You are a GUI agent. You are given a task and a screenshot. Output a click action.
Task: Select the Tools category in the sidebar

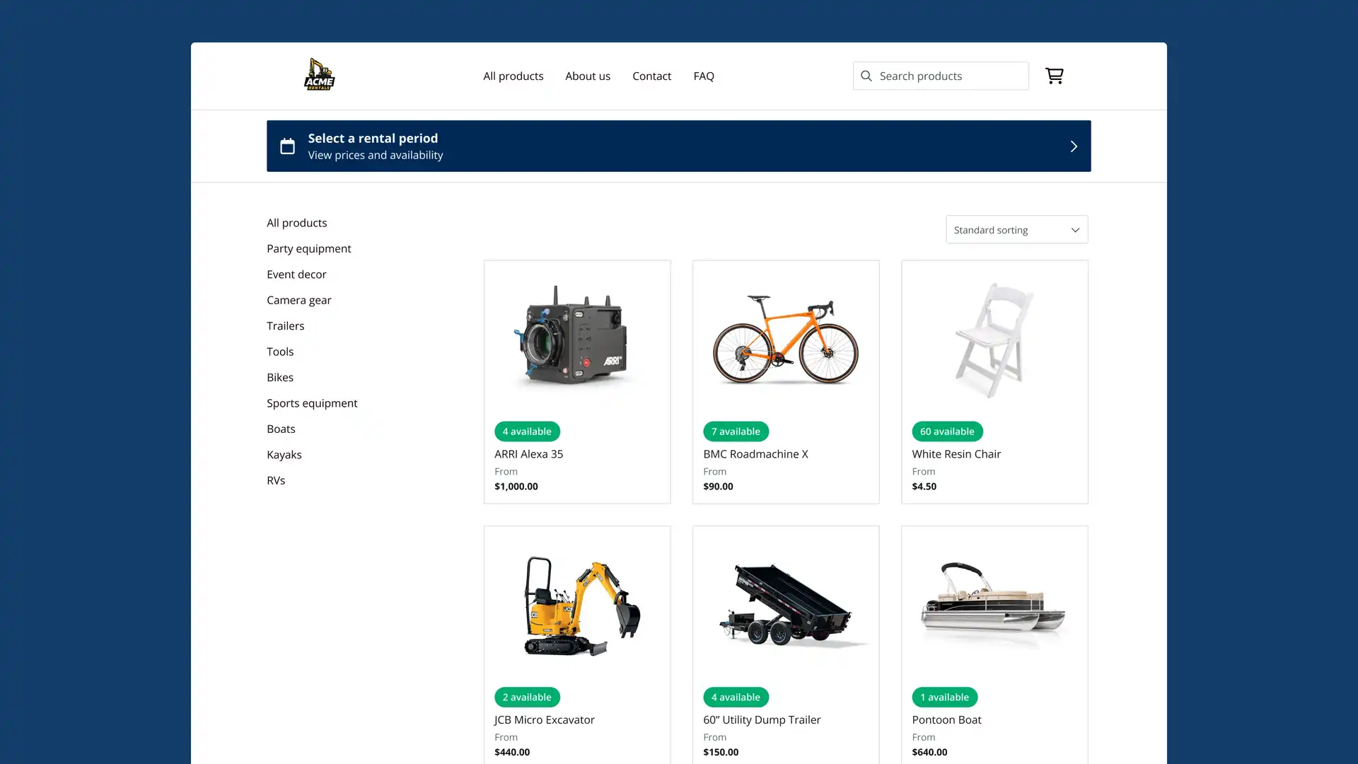pyautogui.click(x=280, y=351)
